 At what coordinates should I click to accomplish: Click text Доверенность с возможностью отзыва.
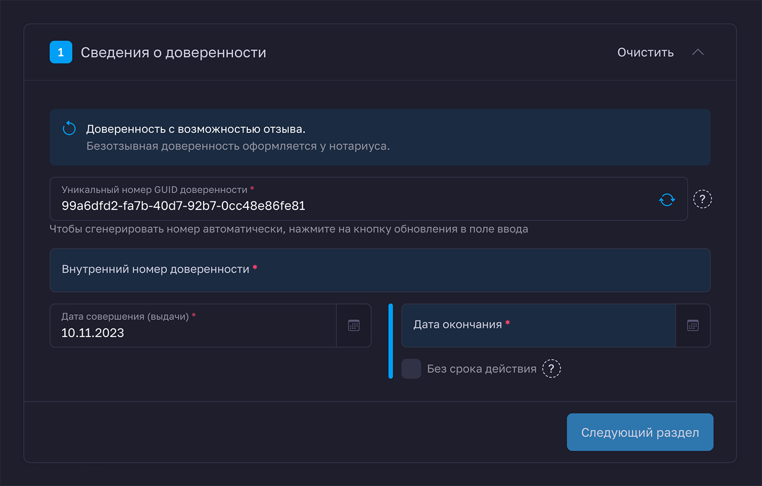click(196, 129)
